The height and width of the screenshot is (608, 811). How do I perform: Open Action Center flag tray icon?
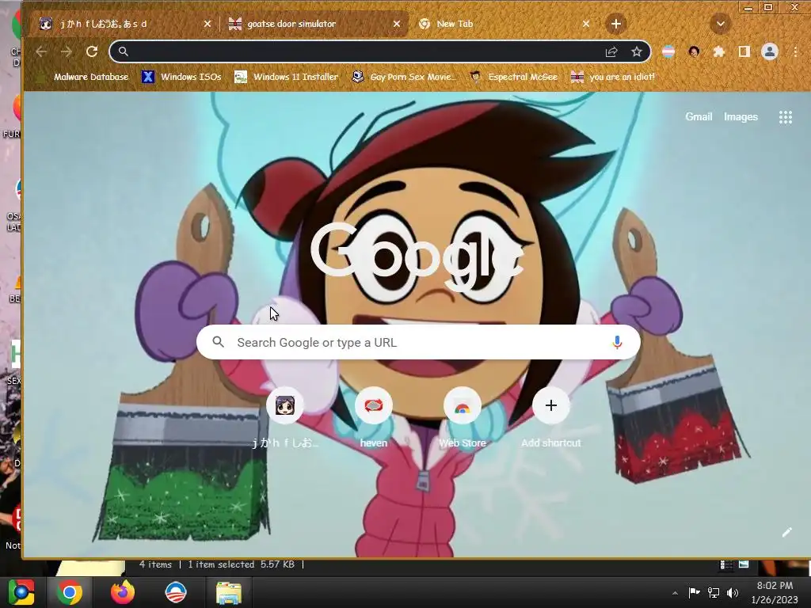pyautogui.click(x=694, y=592)
